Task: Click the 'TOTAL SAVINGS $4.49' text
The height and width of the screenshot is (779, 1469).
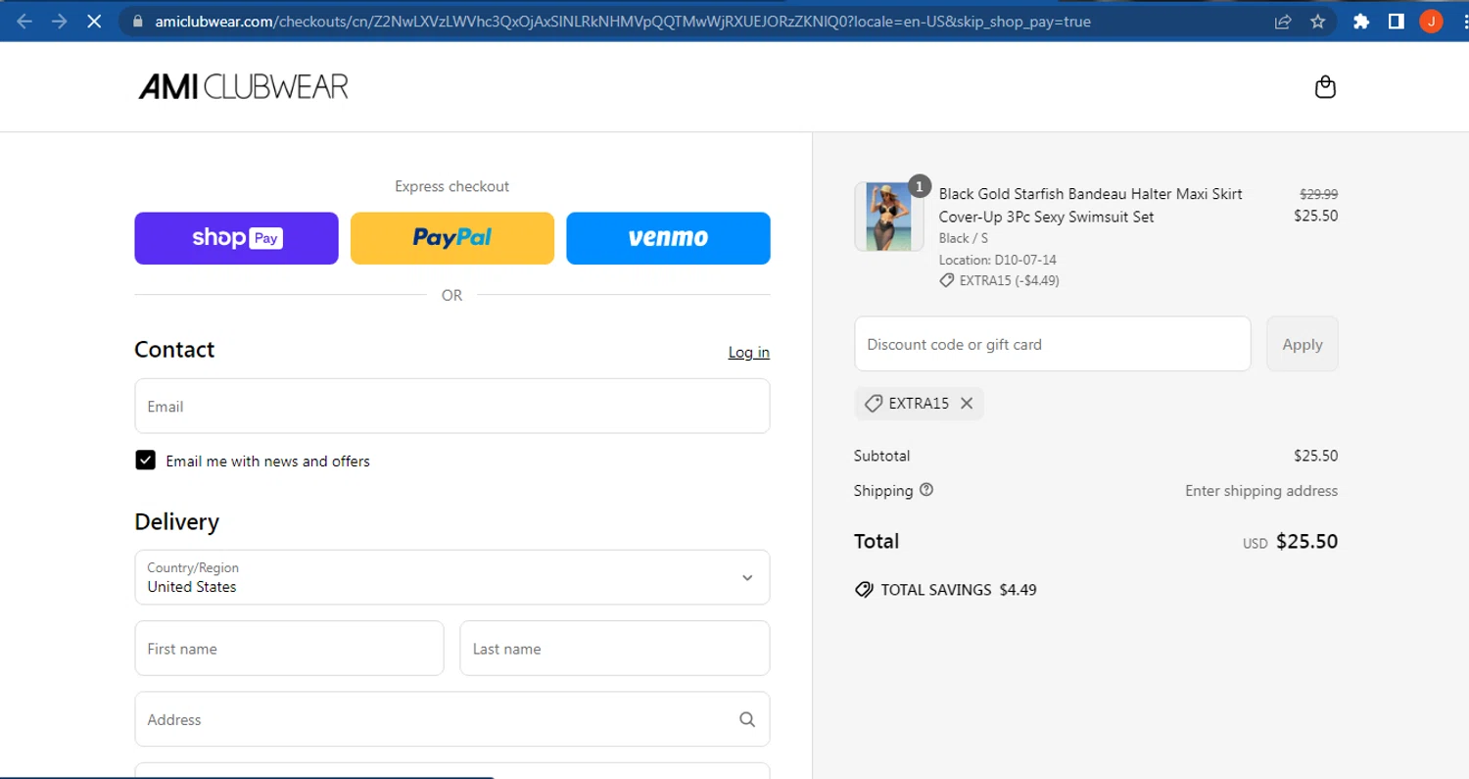Action: click(959, 590)
